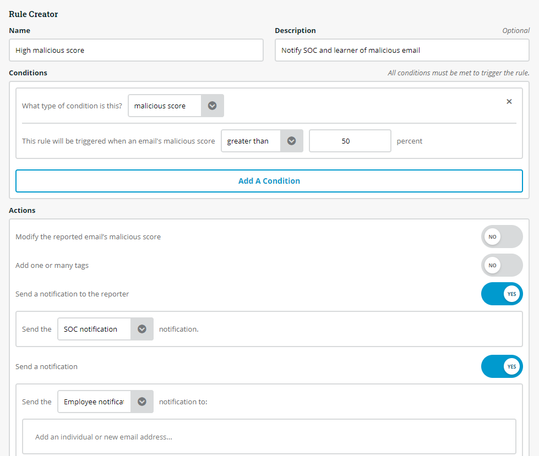Image resolution: width=539 pixels, height=456 pixels.
Task: Click the arrow icon beside malicious score
Action: [212, 106]
